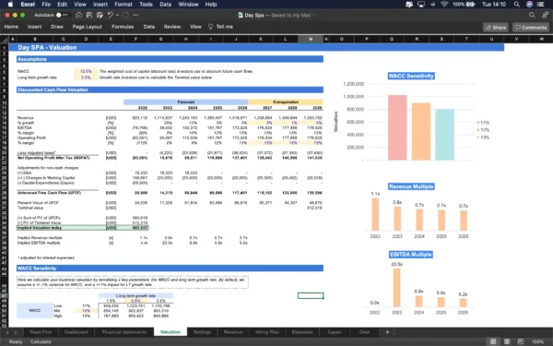Open the Formulas ribbon tab
553x346 pixels.
pyautogui.click(x=123, y=27)
